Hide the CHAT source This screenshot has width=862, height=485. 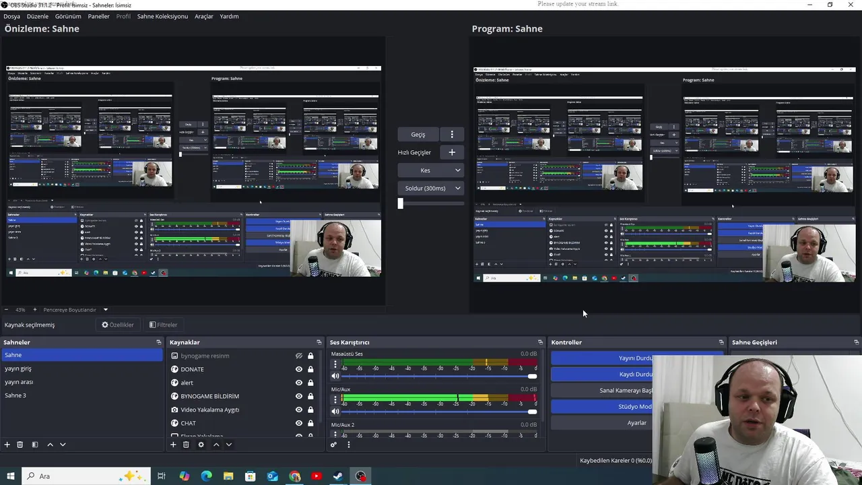(299, 423)
